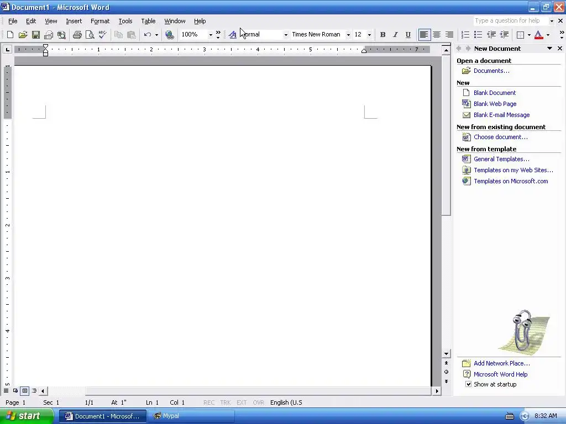Apply bulleted list formatting
566x424 pixels.
[x=478, y=35]
